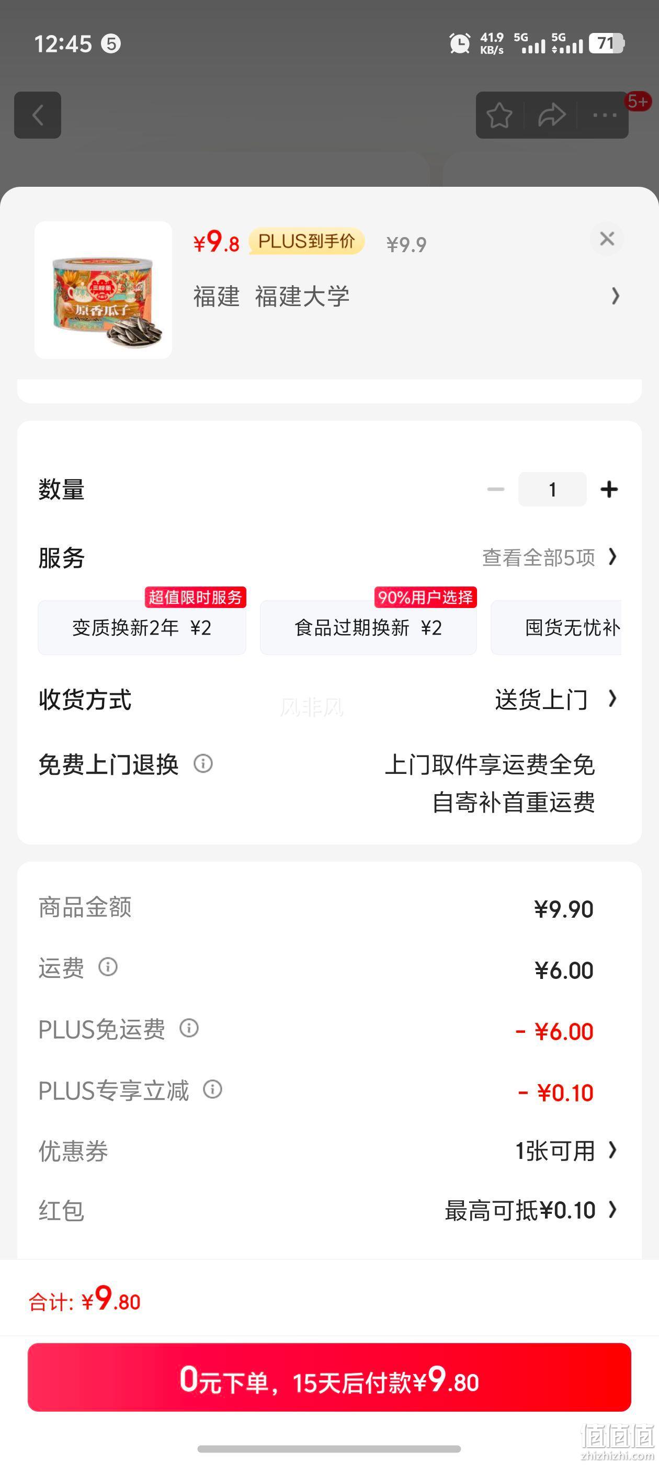Select 囤货无忧补 service option
This screenshot has width=659, height=1465.
(x=556, y=627)
